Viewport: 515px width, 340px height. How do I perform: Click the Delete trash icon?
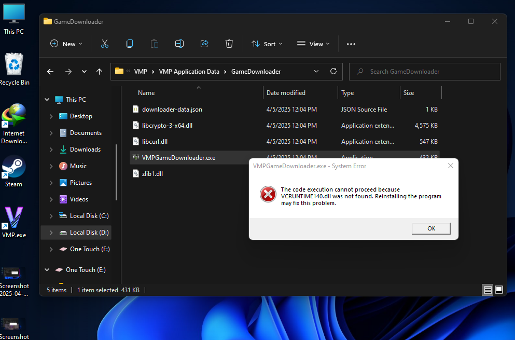point(229,44)
